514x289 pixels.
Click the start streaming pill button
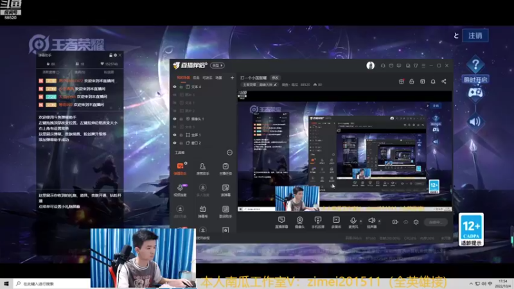click(x=436, y=222)
